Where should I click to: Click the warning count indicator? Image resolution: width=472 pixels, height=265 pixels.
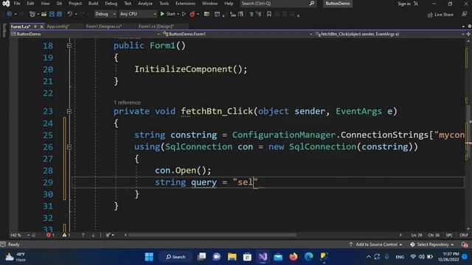click(x=66, y=235)
